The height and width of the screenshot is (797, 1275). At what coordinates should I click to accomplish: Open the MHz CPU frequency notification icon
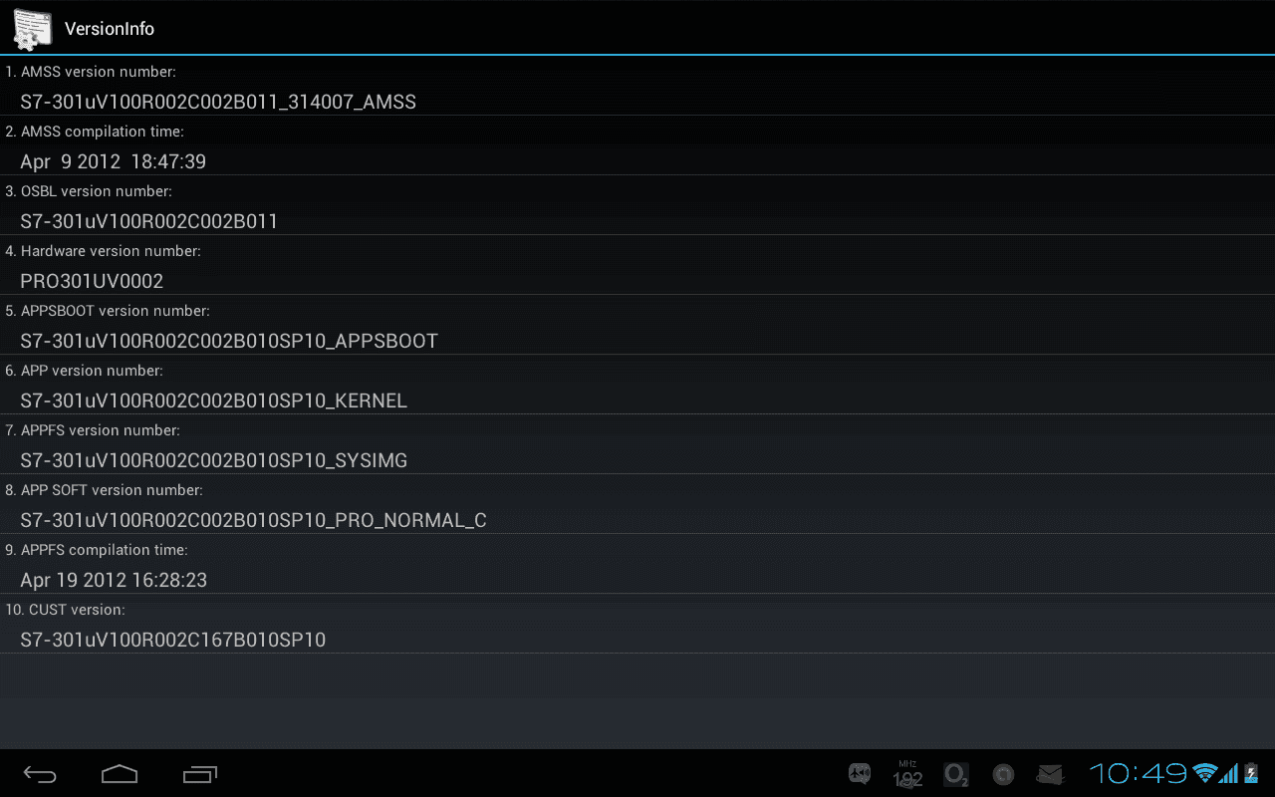(907, 774)
